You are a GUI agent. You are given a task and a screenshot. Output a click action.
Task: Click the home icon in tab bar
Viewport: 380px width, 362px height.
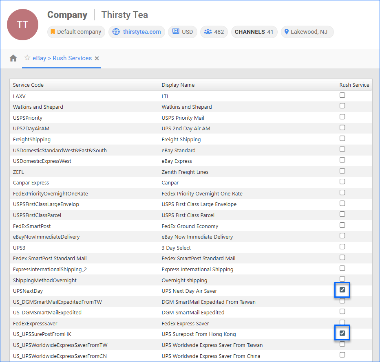[x=13, y=58]
